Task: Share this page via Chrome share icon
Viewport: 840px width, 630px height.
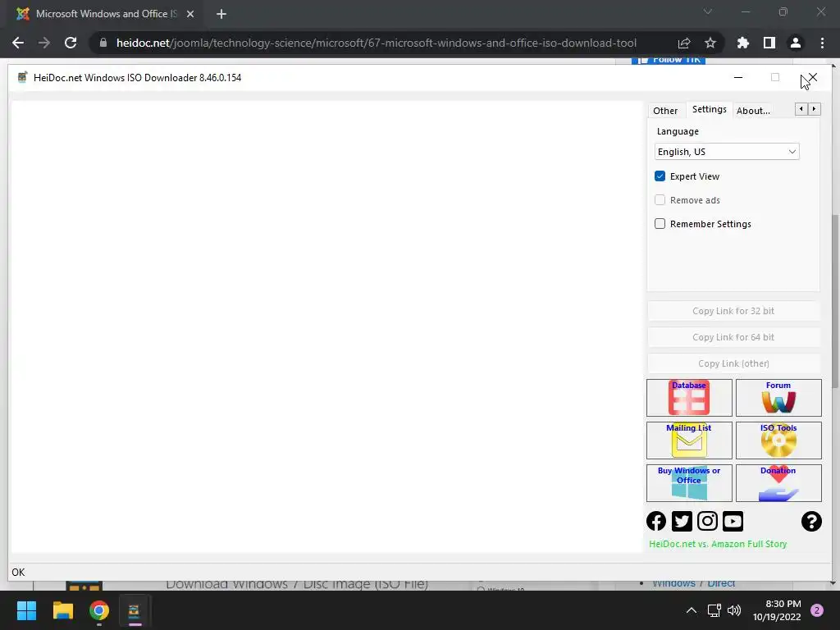Action: pos(684,43)
